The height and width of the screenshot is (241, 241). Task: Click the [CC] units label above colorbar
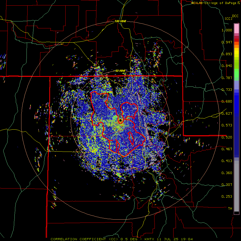point(228,18)
